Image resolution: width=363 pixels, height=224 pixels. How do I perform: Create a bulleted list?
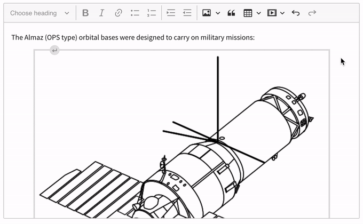pos(135,13)
